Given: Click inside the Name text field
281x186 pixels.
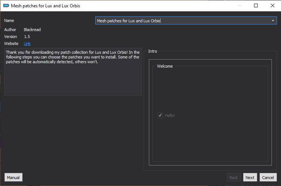Looking at the screenshot, I should 182,20.
